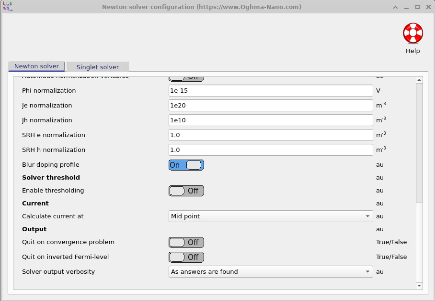Click the scrollbar down arrow
435x301 pixels.
point(420,285)
